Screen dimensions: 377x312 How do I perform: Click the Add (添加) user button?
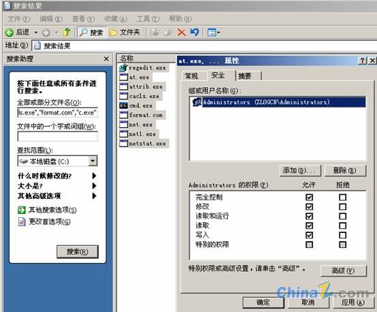(x=300, y=170)
